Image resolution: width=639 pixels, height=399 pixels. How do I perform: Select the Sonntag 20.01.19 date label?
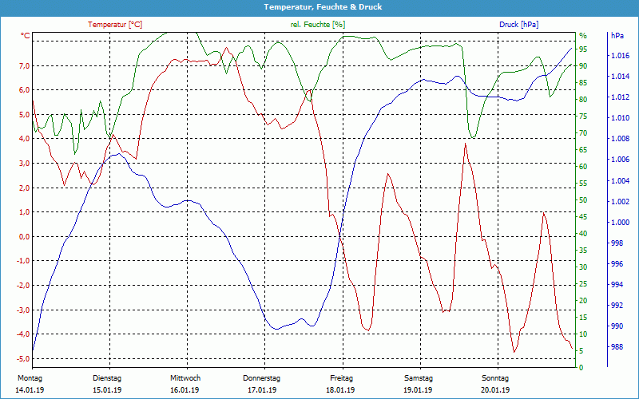[x=495, y=384]
